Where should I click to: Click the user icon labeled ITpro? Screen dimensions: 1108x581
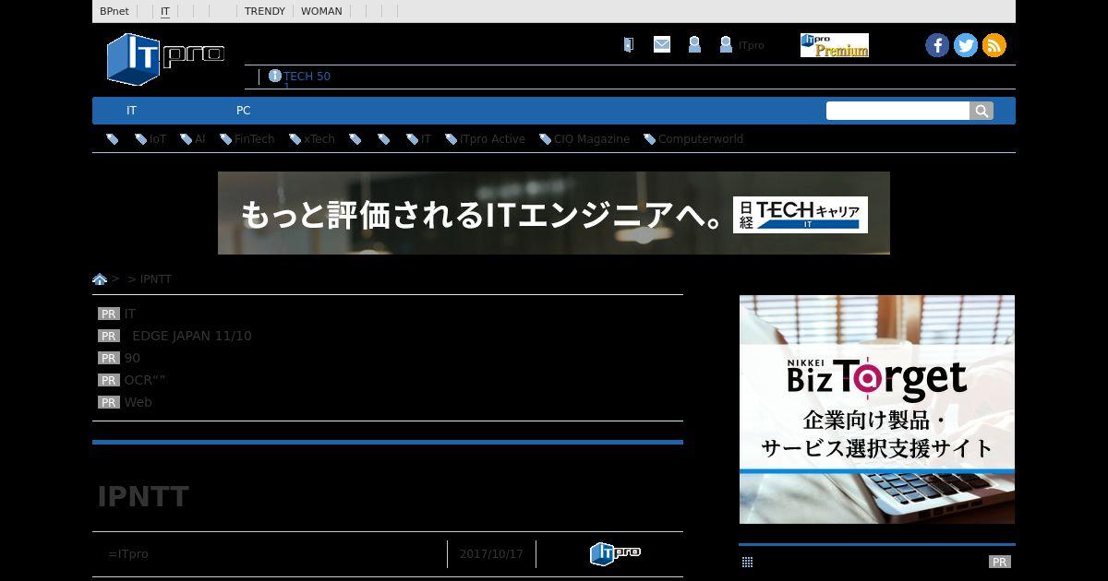pos(726,44)
